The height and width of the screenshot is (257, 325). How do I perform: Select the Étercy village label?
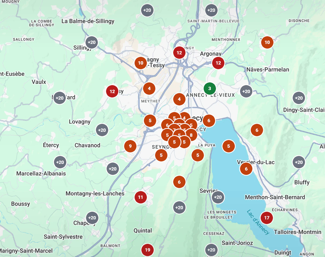pyautogui.click(x=51, y=145)
